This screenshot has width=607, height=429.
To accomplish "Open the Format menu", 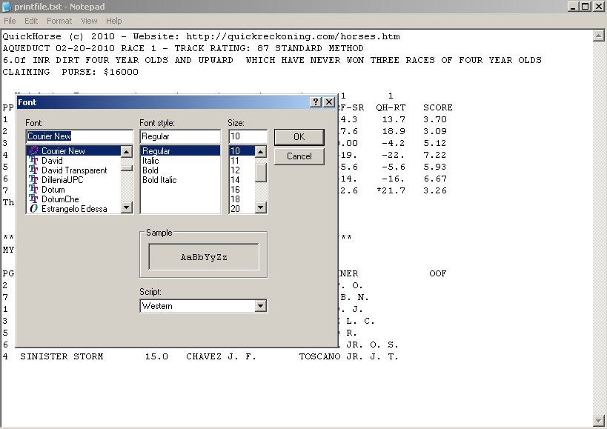I will pyautogui.click(x=59, y=21).
